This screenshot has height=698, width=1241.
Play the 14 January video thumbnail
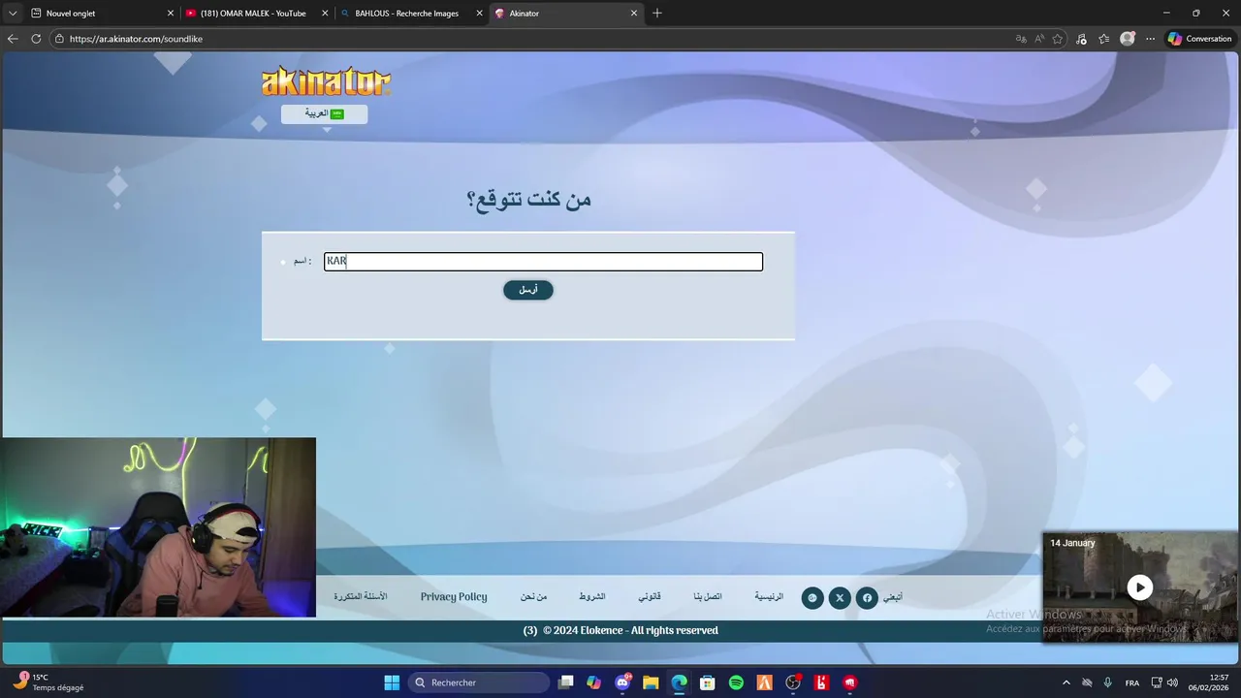point(1140,587)
